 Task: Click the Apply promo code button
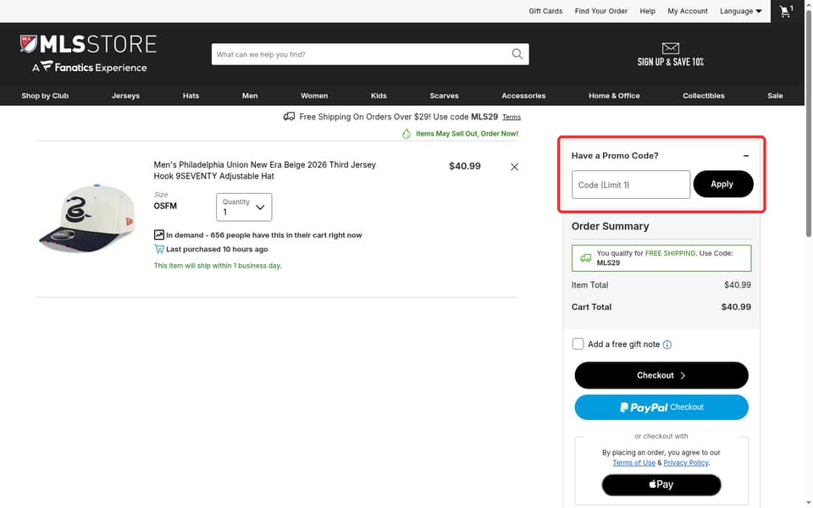pos(722,184)
